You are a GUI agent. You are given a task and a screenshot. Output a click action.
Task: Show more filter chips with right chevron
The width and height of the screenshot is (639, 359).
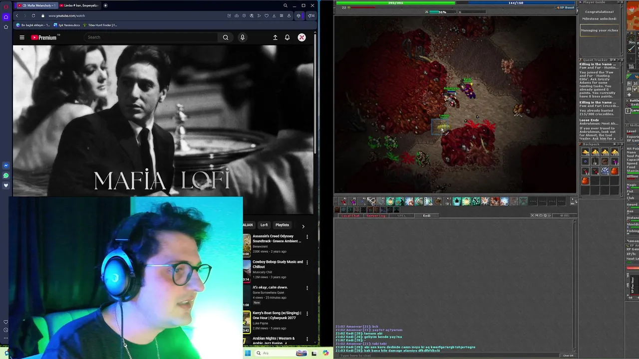tap(303, 226)
